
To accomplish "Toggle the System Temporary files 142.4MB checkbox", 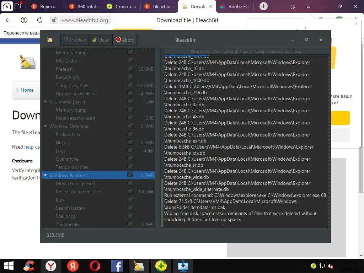I will coord(130,85).
